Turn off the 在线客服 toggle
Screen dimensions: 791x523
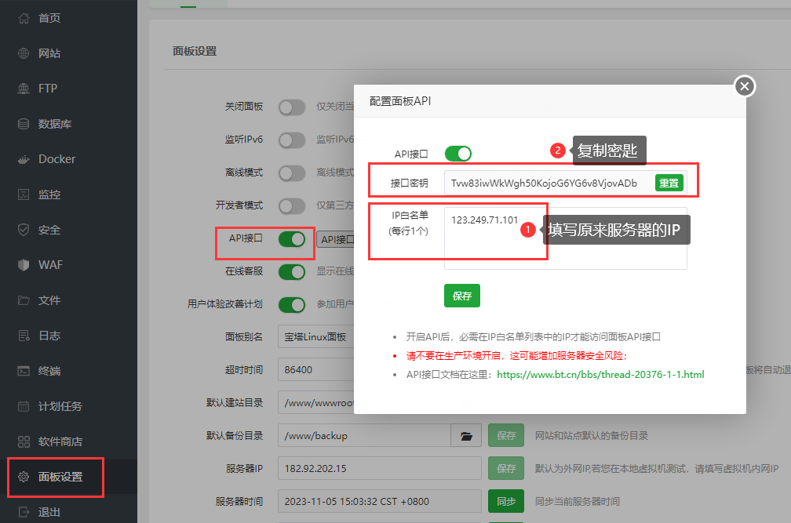pos(291,271)
